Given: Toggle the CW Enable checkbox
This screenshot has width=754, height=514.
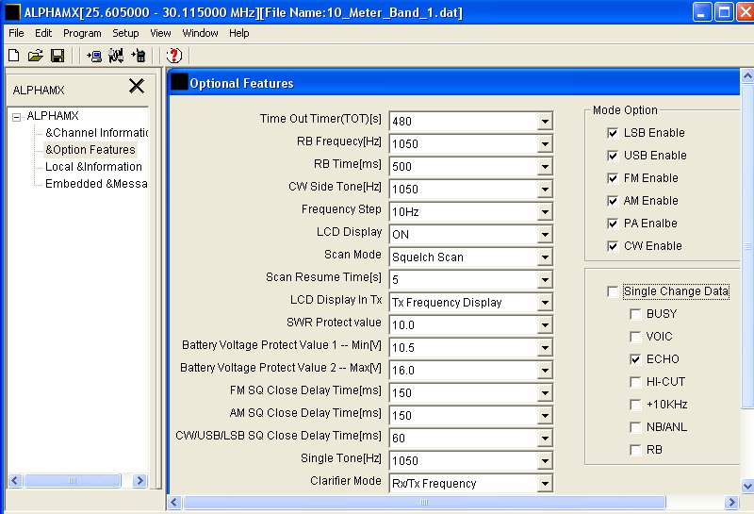Looking at the screenshot, I should 614,246.
